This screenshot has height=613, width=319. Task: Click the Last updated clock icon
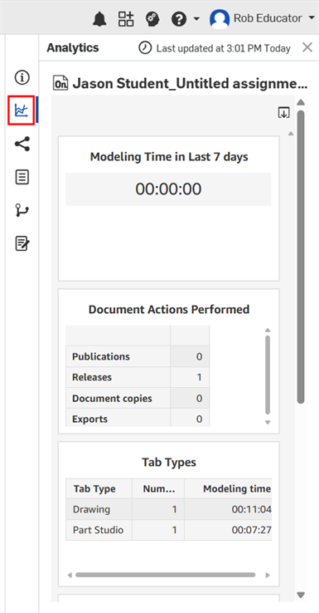point(145,48)
